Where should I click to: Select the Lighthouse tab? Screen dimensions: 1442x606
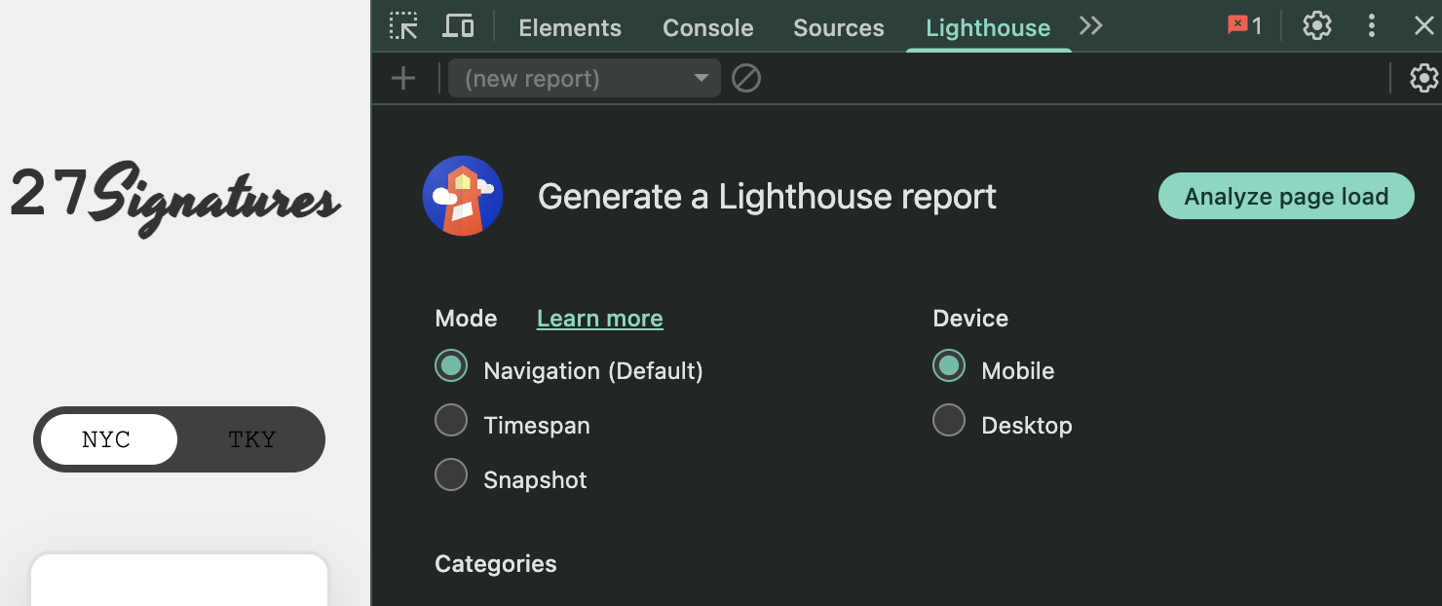point(988,28)
